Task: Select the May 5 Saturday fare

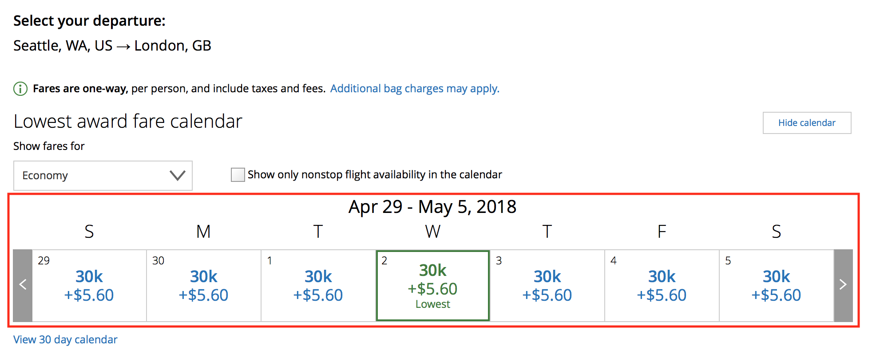Action: tap(777, 286)
